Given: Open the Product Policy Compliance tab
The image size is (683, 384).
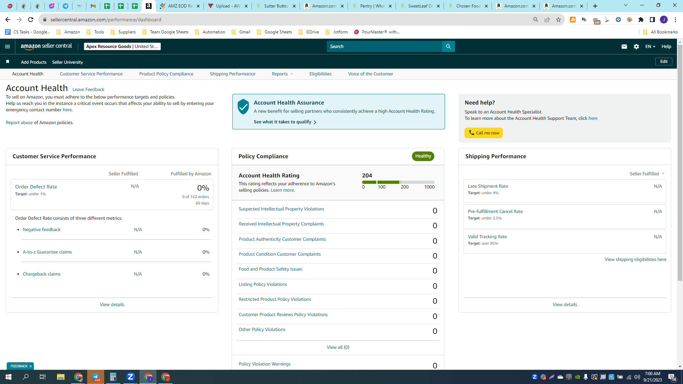Looking at the screenshot, I should tap(166, 74).
